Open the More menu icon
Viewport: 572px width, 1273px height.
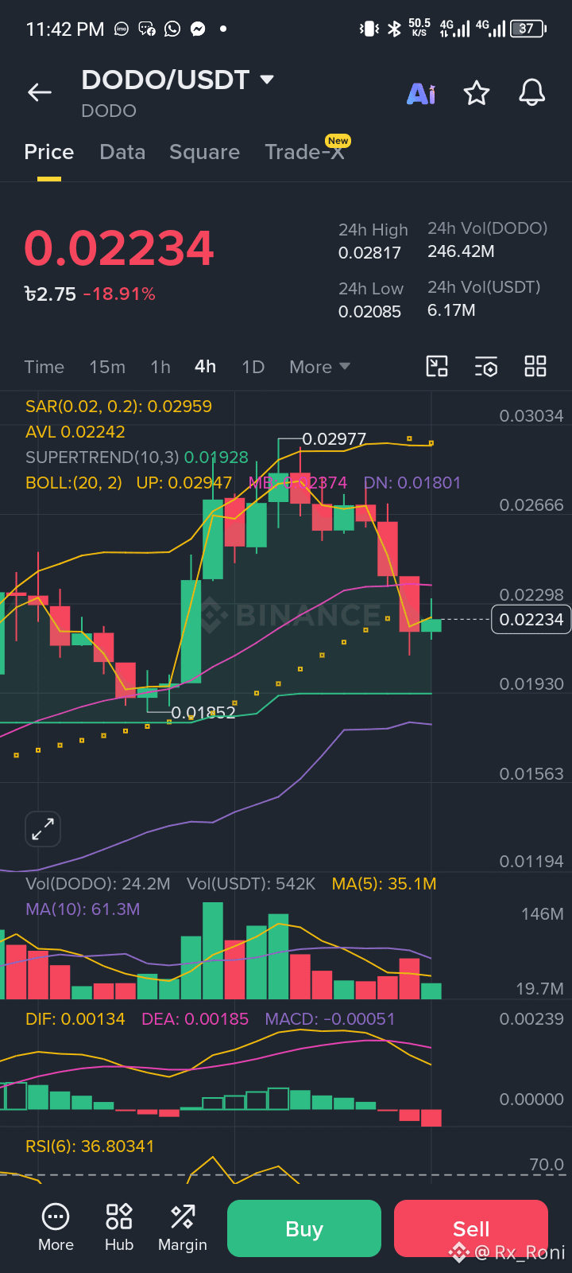[56, 1228]
